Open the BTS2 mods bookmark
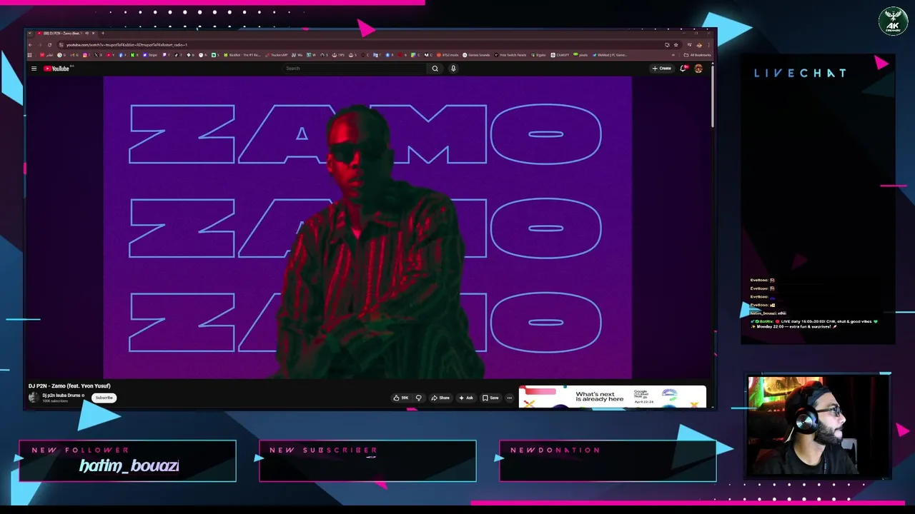 pos(447,55)
